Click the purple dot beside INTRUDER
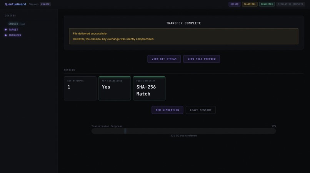 click(x=6, y=36)
